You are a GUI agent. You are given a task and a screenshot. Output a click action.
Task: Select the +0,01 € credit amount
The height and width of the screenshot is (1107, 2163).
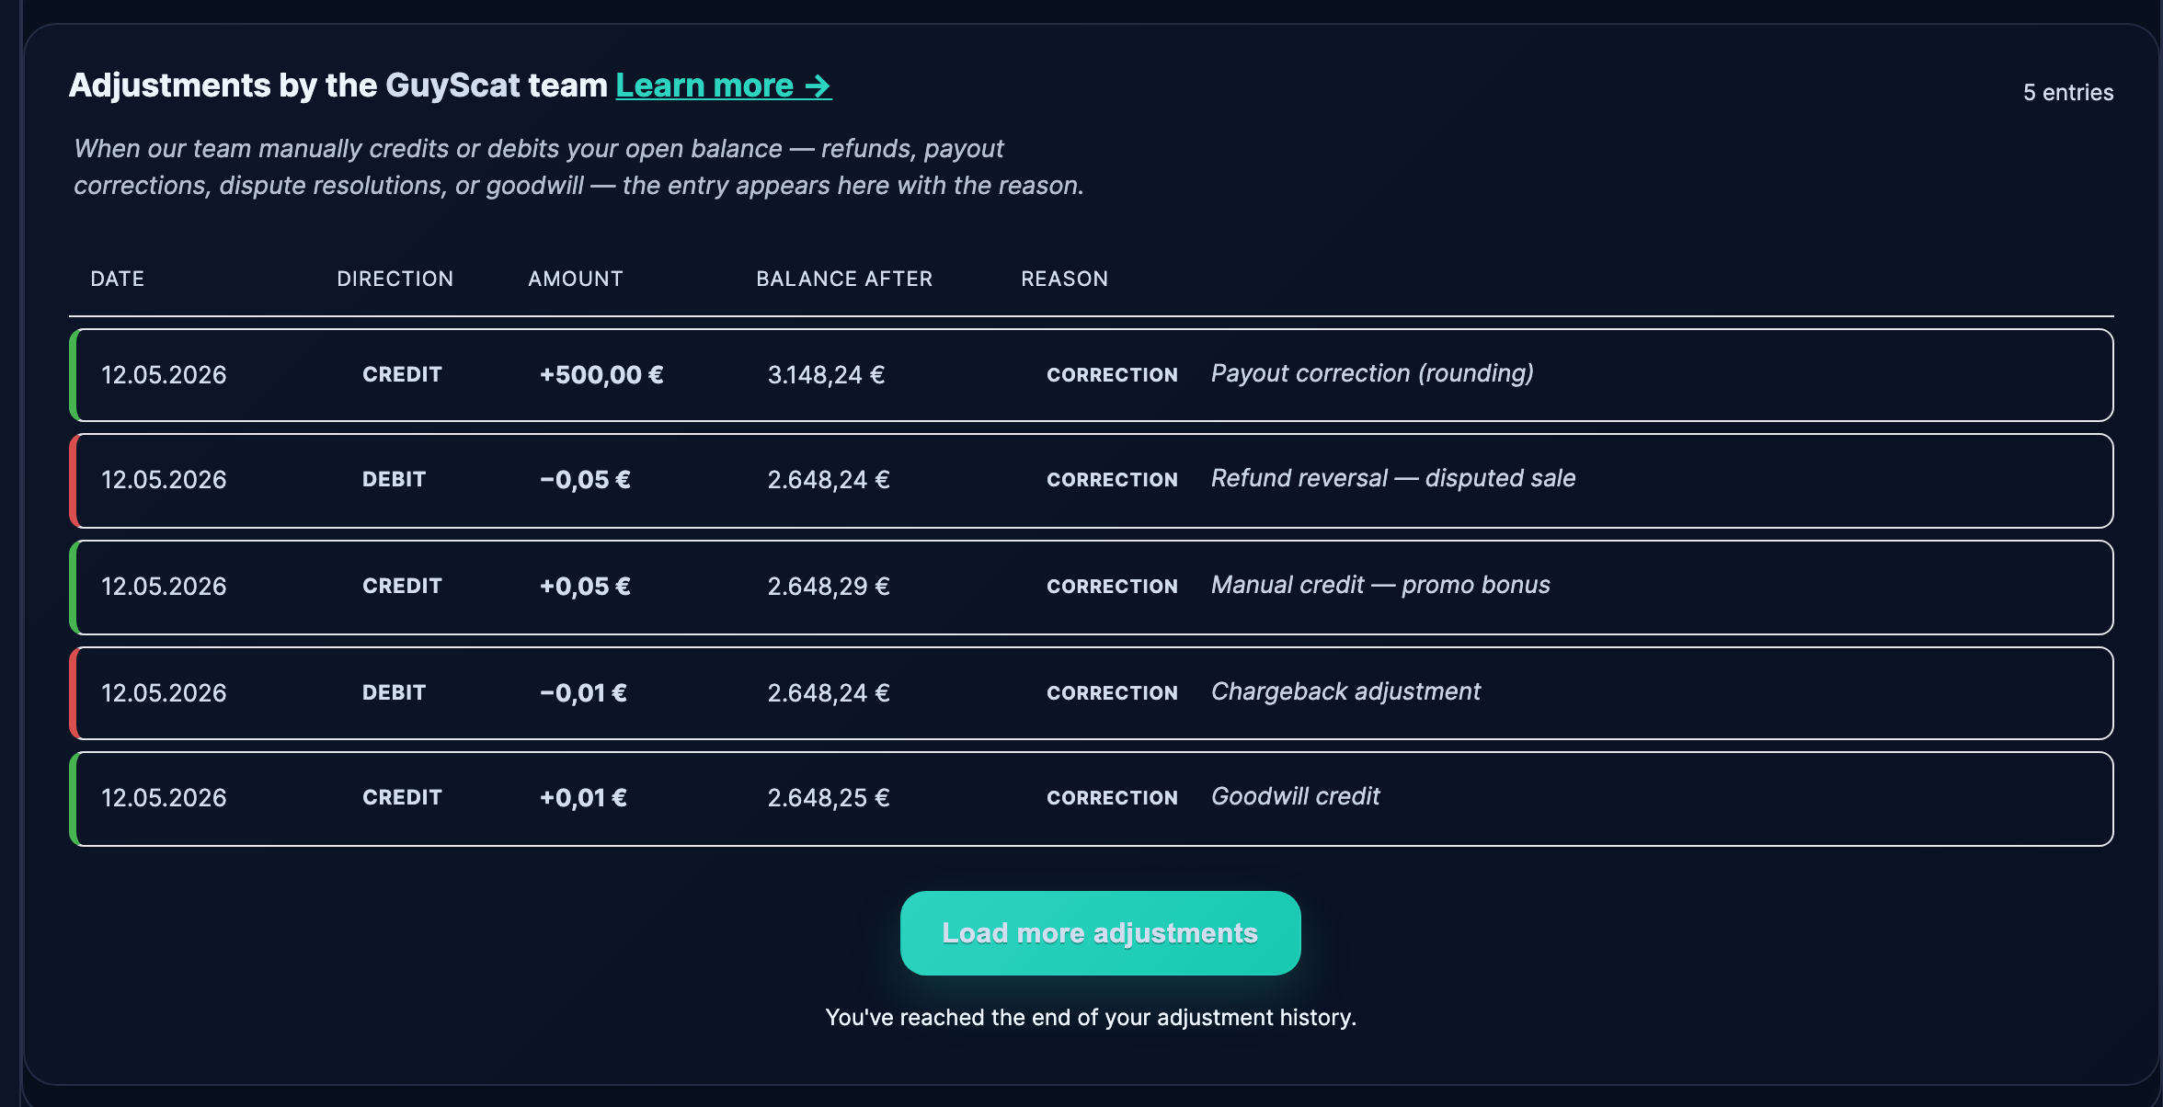coord(583,798)
